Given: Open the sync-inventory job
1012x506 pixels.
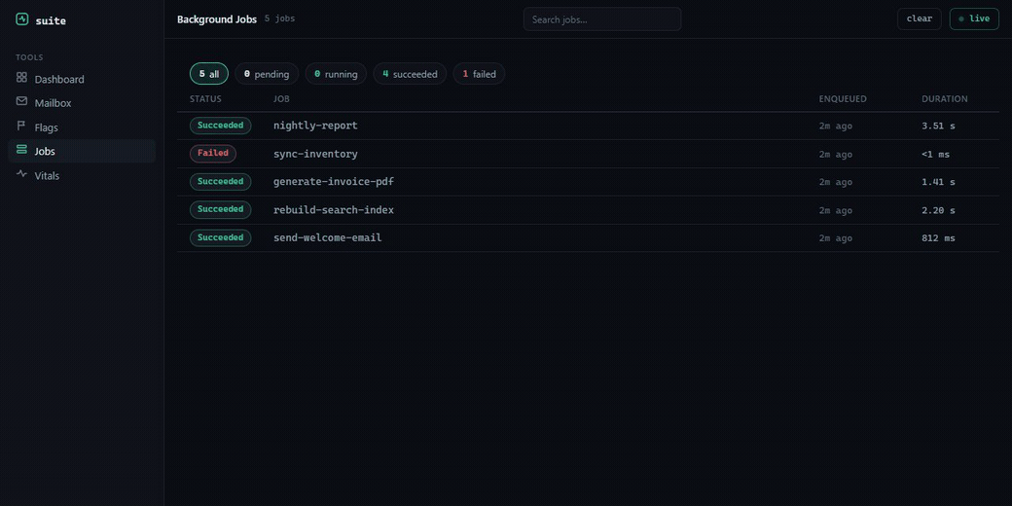Looking at the screenshot, I should 588,155.
